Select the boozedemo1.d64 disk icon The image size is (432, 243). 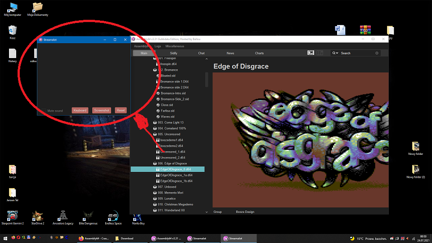[158, 140]
